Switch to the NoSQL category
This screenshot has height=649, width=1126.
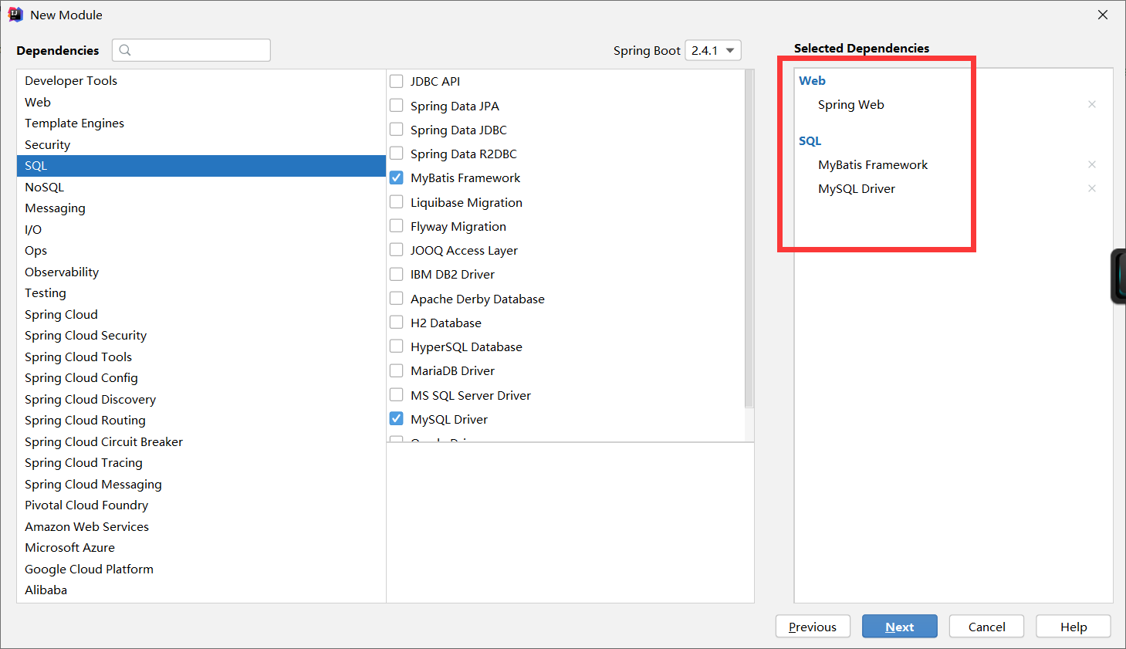[201, 187]
